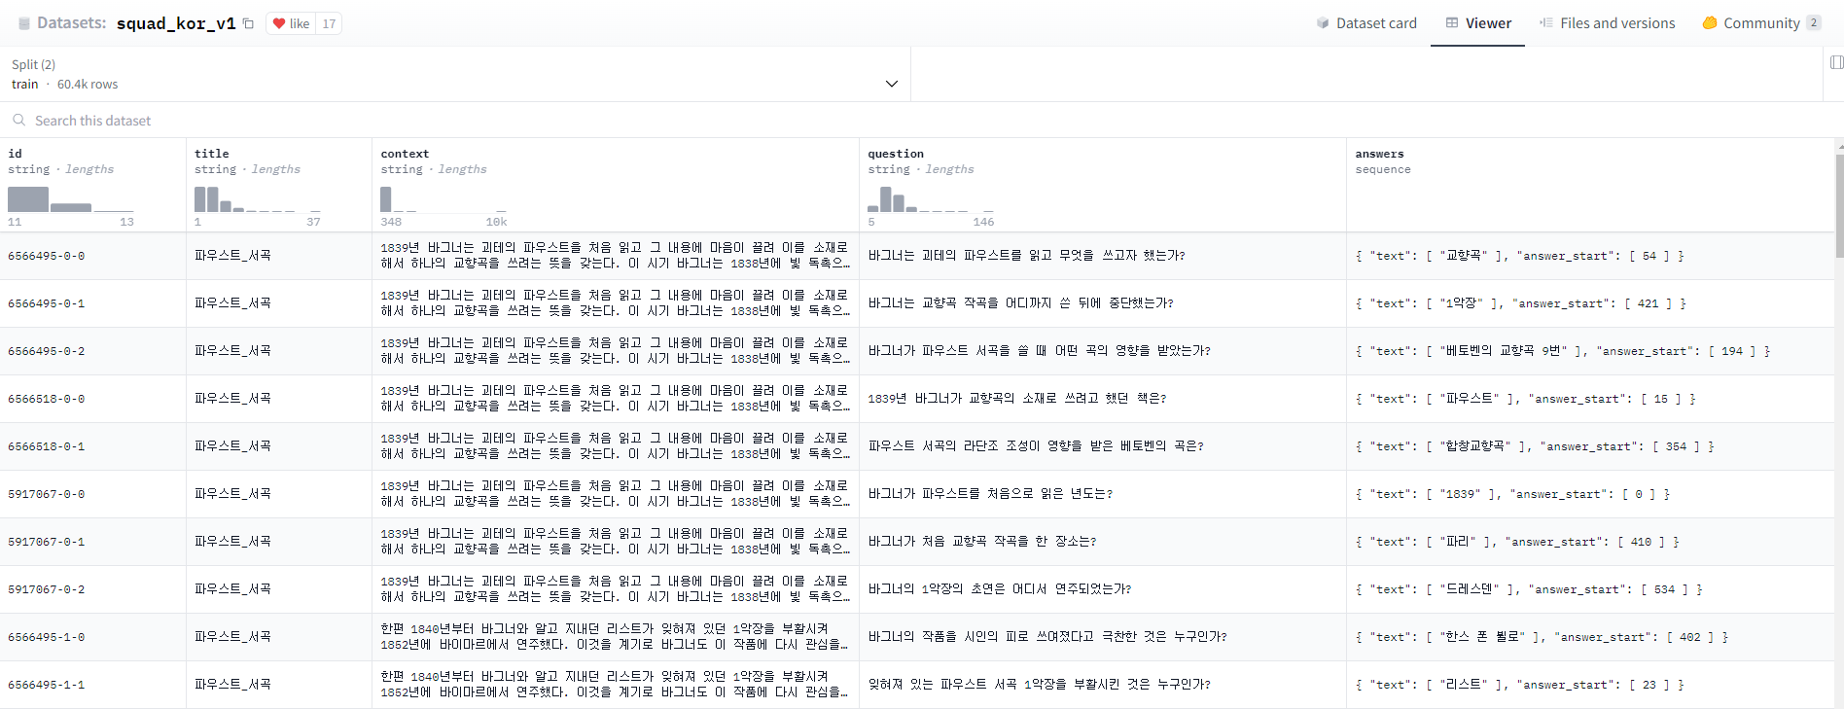
Task: Click the context column header
Action: pyautogui.click(x=405, y=154)
